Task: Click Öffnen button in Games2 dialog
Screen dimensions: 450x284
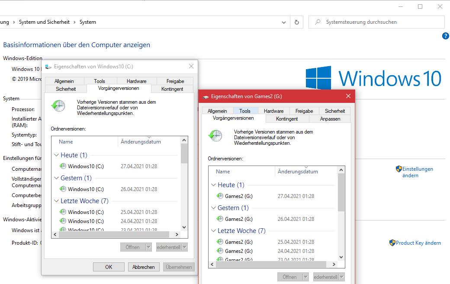Action: 289,277
